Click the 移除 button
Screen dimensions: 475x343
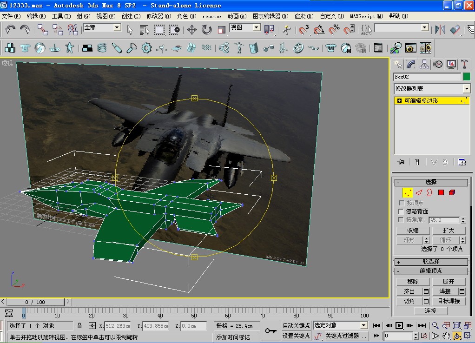pyautogui.click(x=413, y=282)
